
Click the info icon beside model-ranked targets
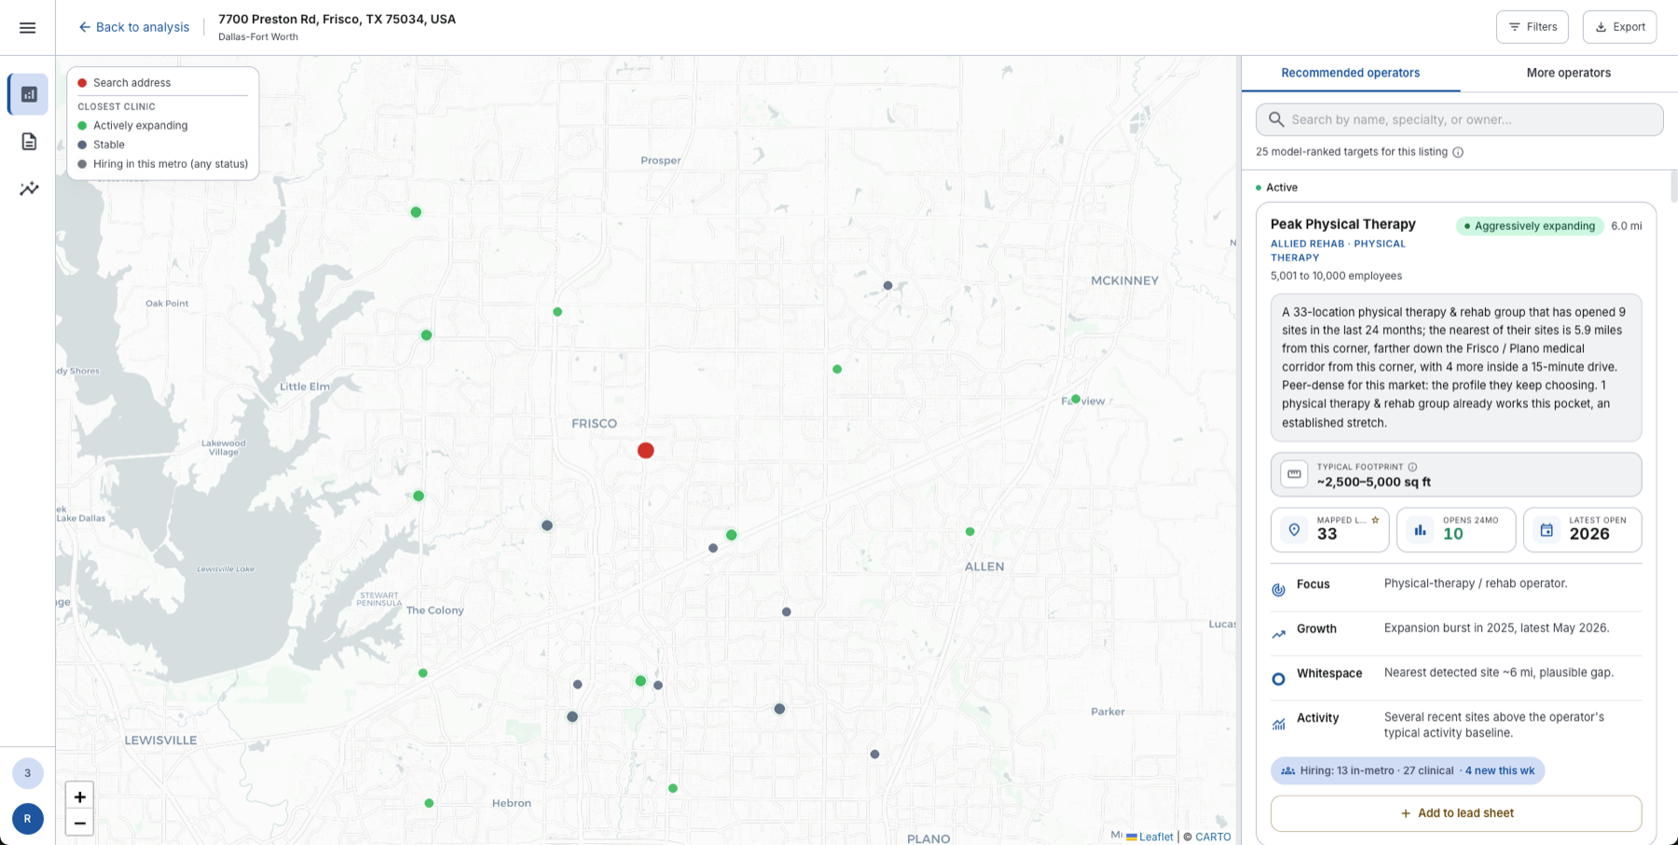pyautogui.click(x=1458, y=152)
